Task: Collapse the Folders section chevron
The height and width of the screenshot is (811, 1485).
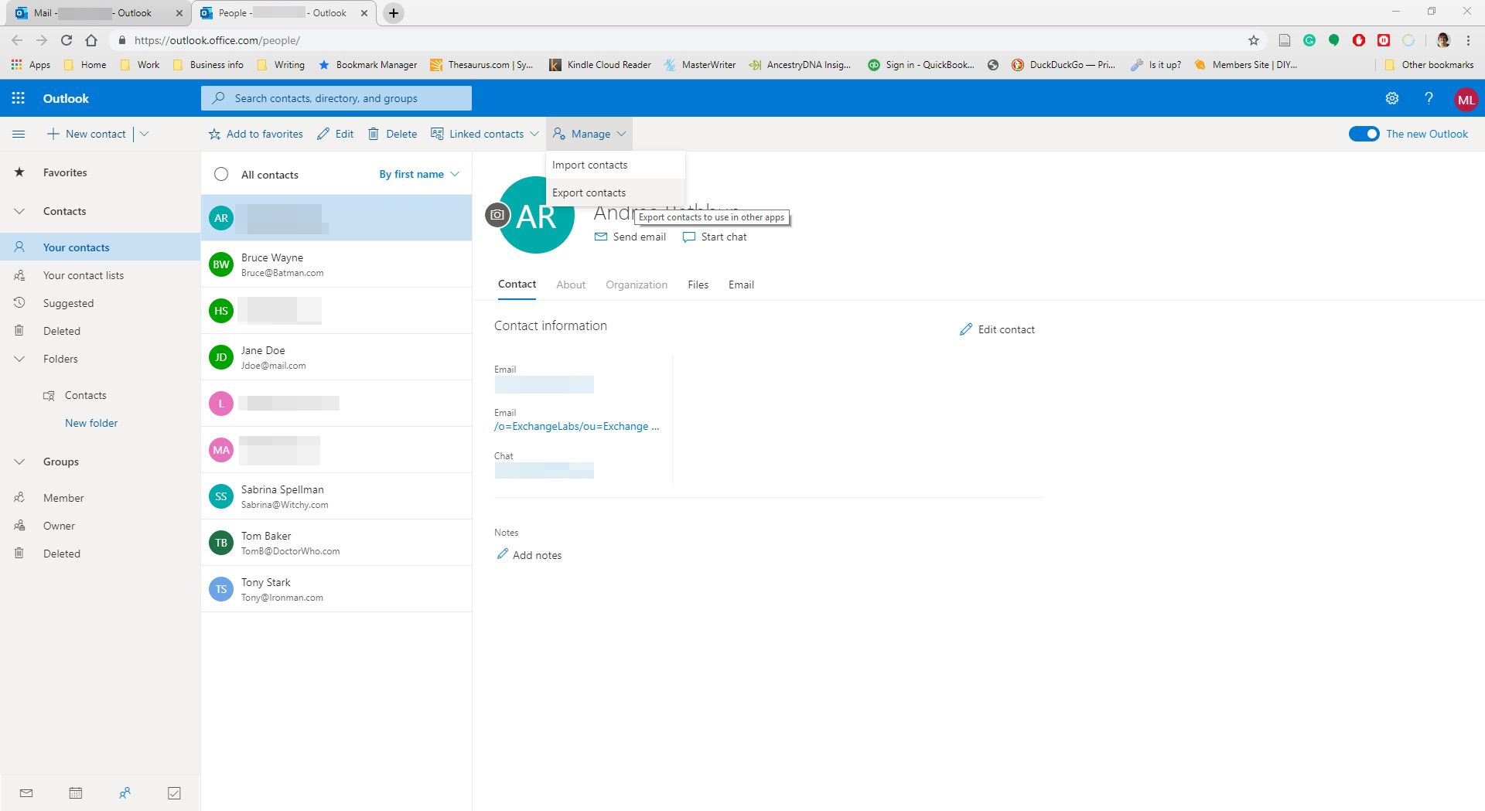Action: [x=19, y=359]
